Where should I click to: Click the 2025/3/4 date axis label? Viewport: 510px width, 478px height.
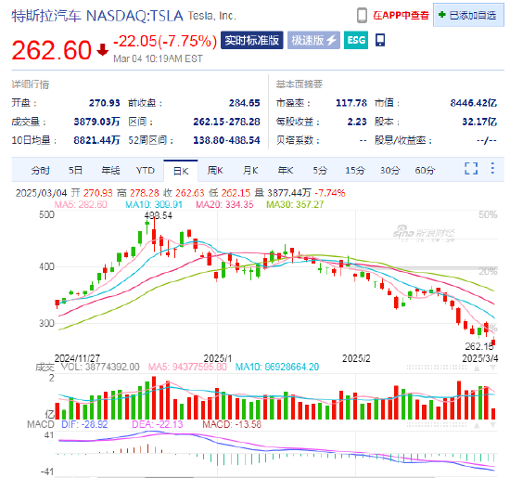[x=480, y=358]
